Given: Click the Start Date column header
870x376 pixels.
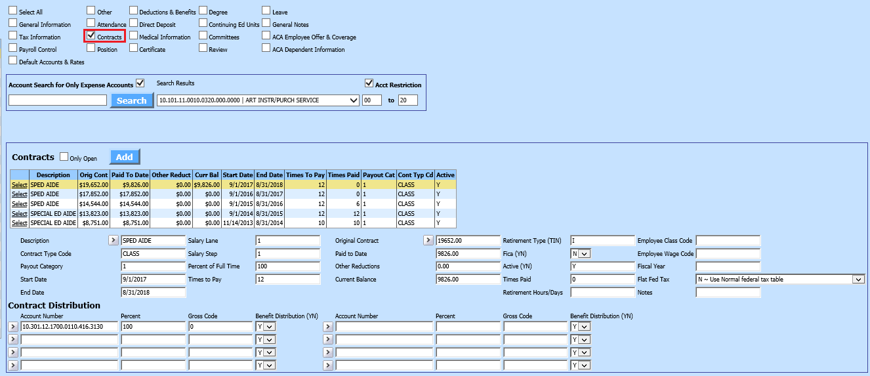Looking at the screenshot, I should pos(238,175).
